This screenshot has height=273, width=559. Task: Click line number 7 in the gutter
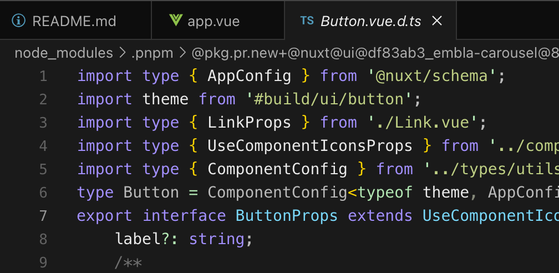pyautogui.click(x=43, y=215)
